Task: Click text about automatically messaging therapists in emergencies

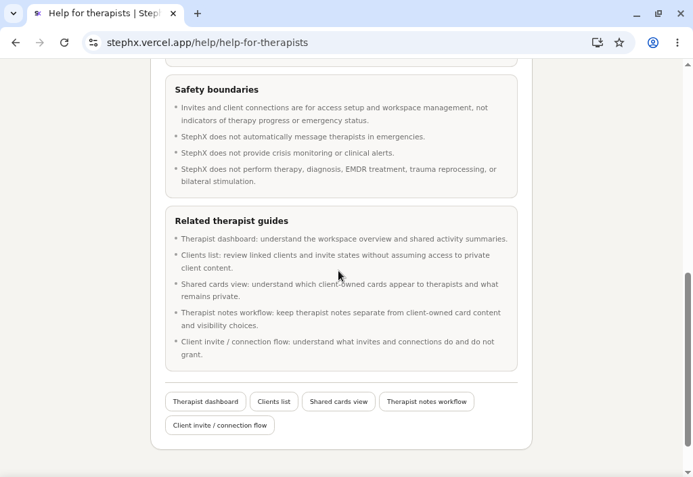Action: pos(303,137)
